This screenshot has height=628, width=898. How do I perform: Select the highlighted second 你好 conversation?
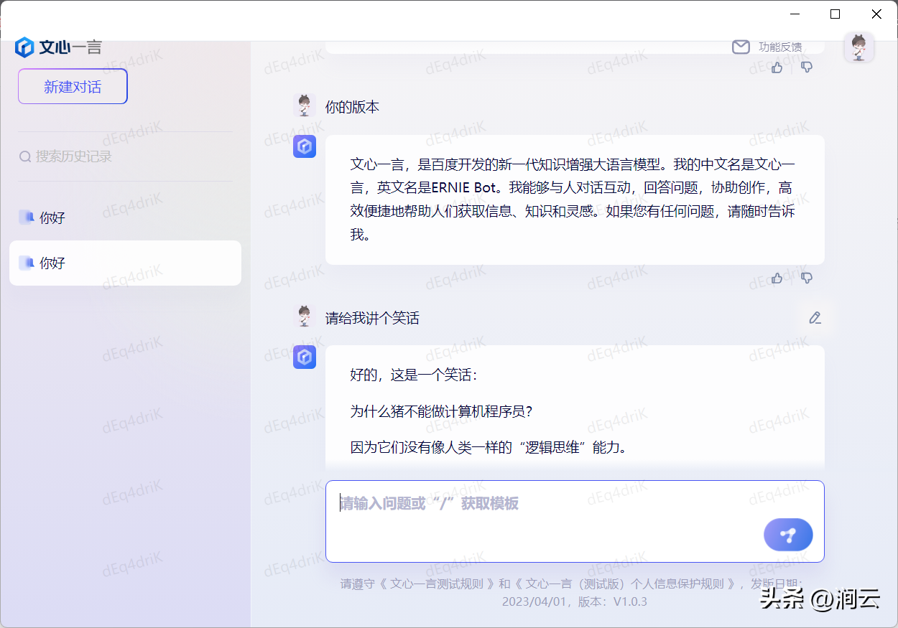coord(125,263)
